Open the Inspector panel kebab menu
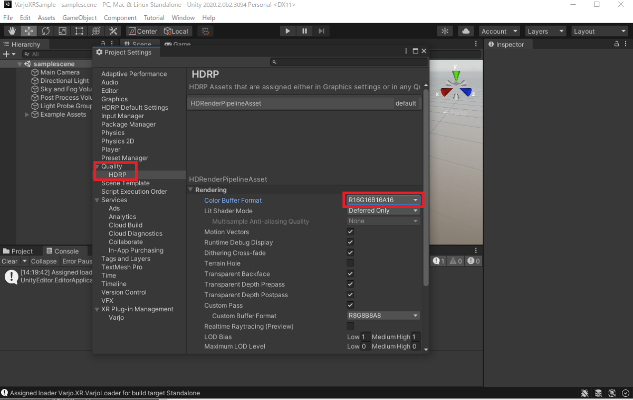633x400 pixels. point(626,44)
